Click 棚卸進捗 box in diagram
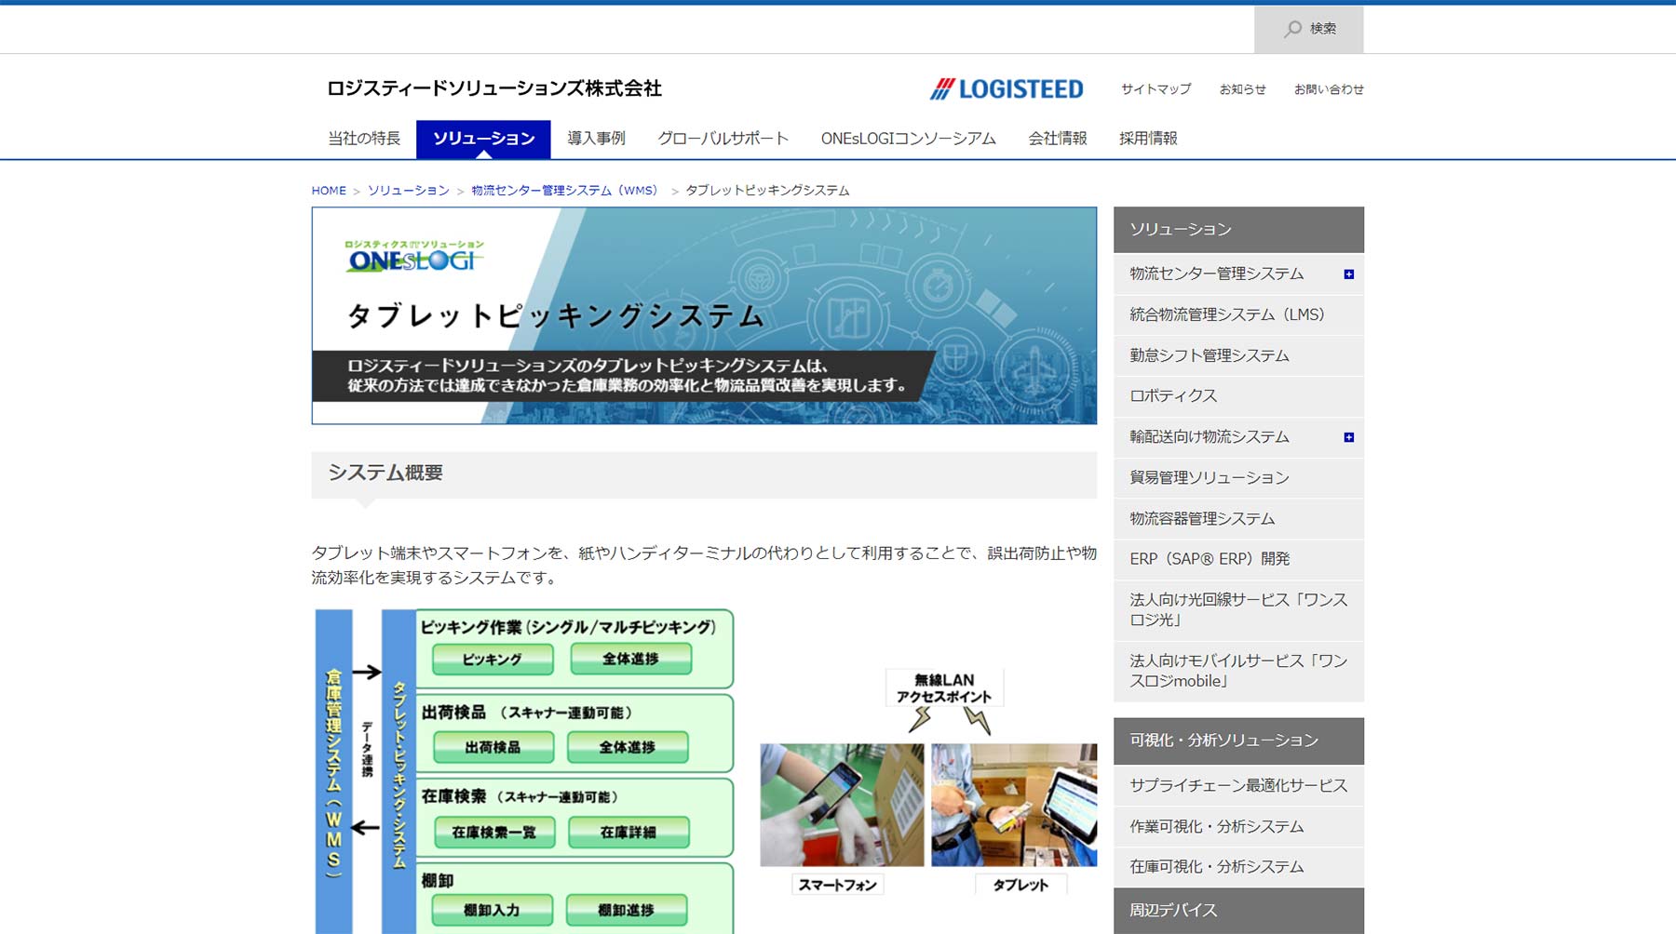Viewport: 1676px width, 934px height. 626,910
